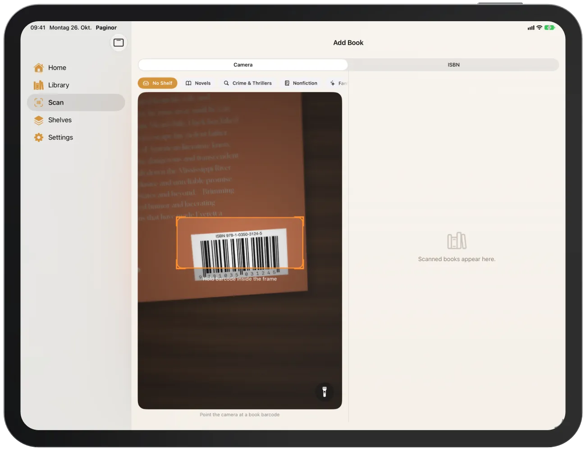The image size is (586, 450).
Task: Click 'Hold barcode inside the frame' text
Action: pyautogui.click(x=240, y=279)
